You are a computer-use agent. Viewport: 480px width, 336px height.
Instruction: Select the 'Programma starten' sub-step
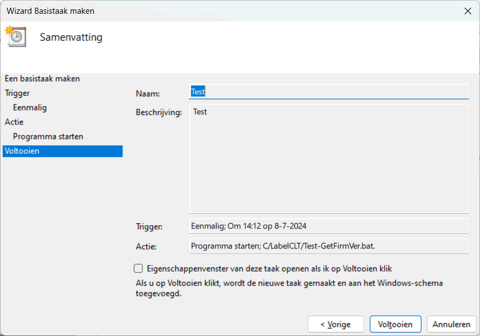click(x=48, y=136)
